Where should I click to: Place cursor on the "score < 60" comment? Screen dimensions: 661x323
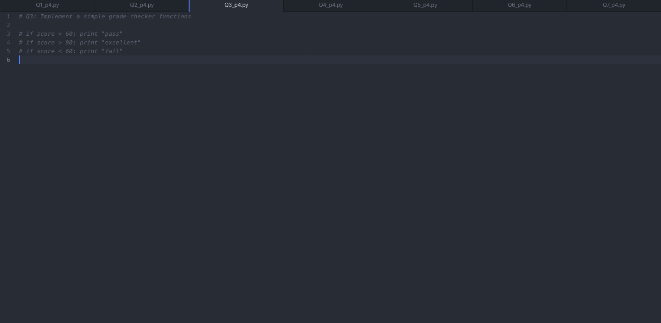point(71,51)
